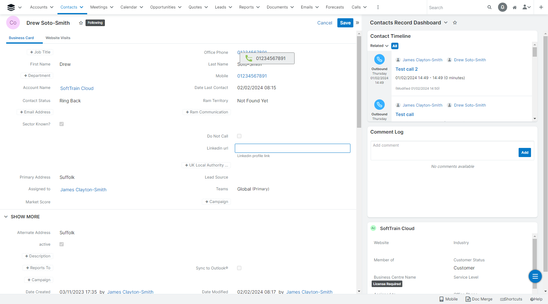Click the quick create plus icon
The height and width of the screenshot is (304, 548).
tap(541, 7)
